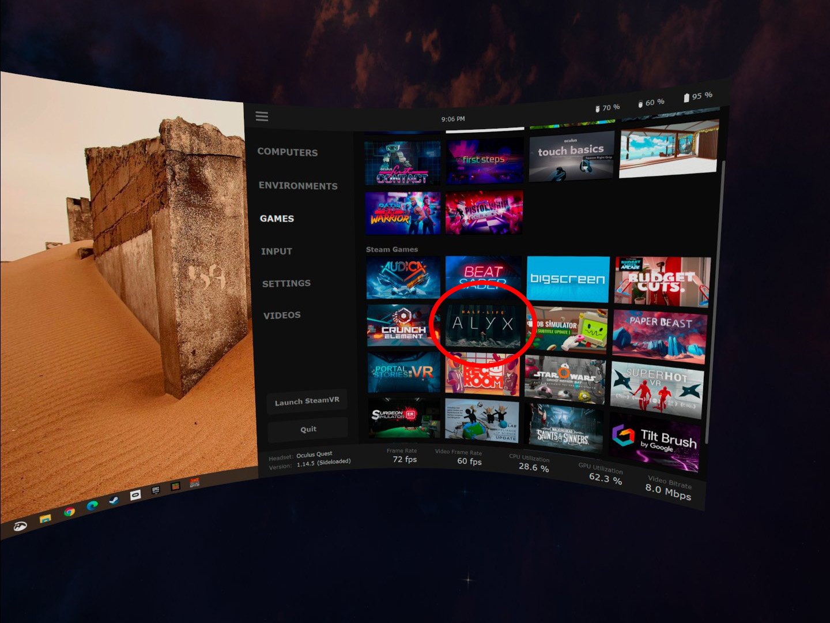Screen dimensions: 830x623
Task: Click the 1.14.5 (Sideloaded) version text
Action: point(323,463)
